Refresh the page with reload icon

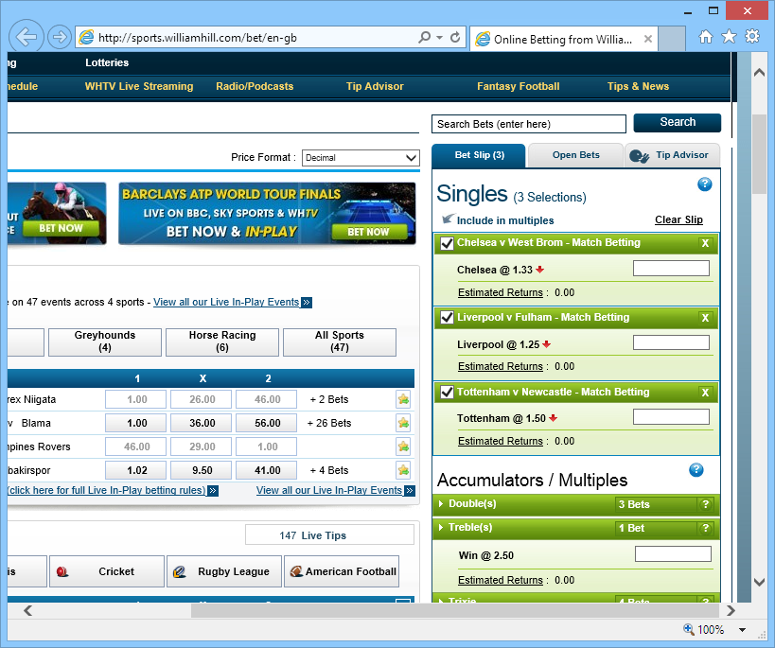(455, 37)
